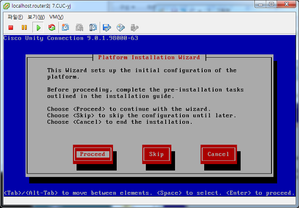Viewport: 299px width, 208px height.
Task: Click the USB device connect icon
Action: click(134, 28)
